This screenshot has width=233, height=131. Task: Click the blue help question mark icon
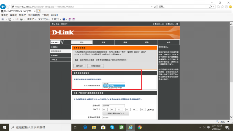point(64,19)
